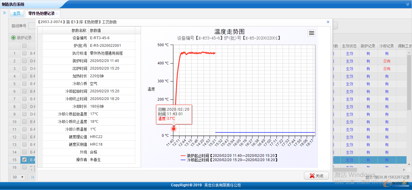This screenshot has width=412, height=190.
Task: Check the checkbox in row 14
Action: (24, 152)
